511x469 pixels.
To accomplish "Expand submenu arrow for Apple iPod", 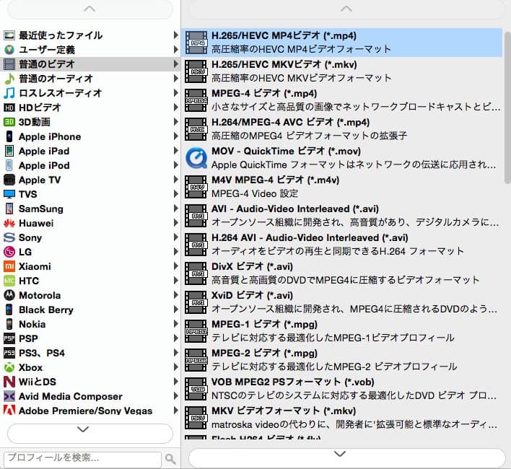I will 176,165.
